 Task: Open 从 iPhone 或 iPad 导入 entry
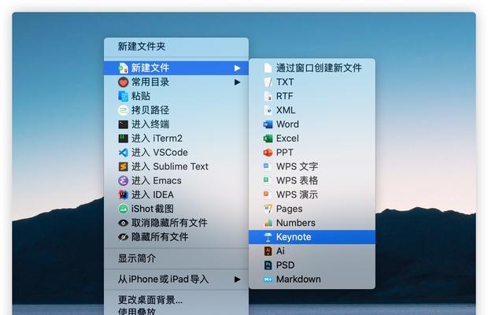tap(176, 280)
